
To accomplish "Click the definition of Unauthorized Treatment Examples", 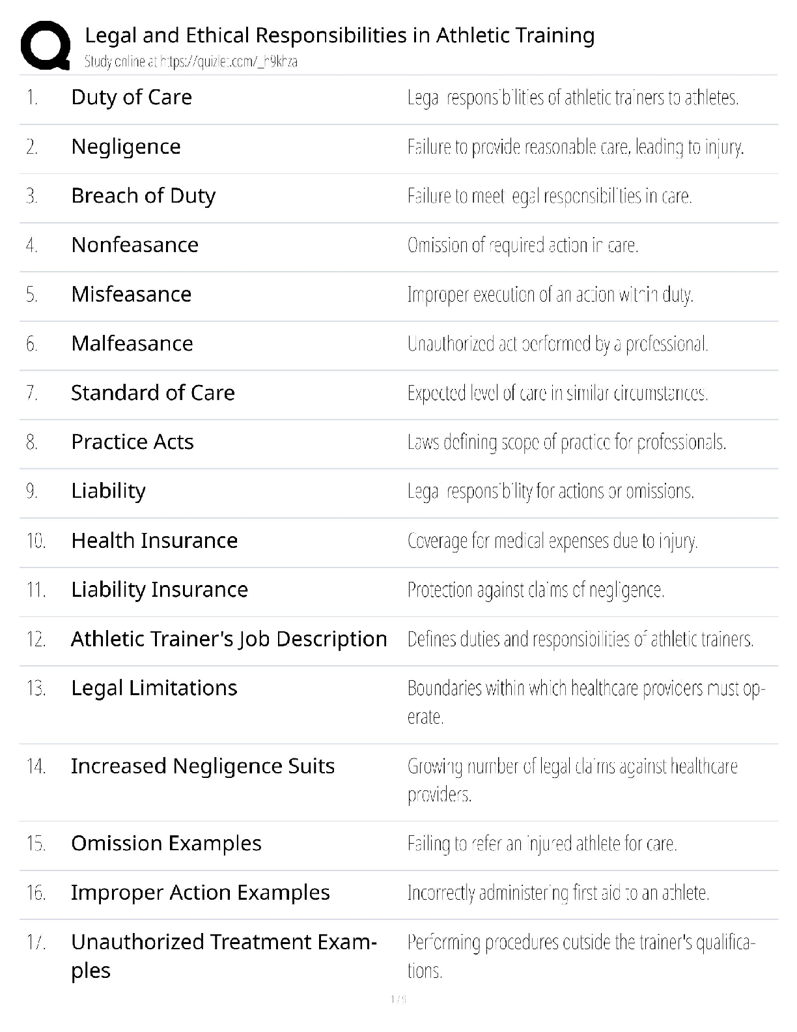I will coord(581,956).
